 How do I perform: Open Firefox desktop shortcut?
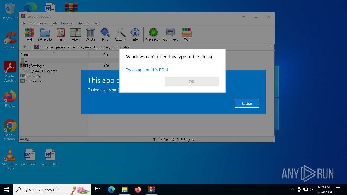(x=10, y=99)
